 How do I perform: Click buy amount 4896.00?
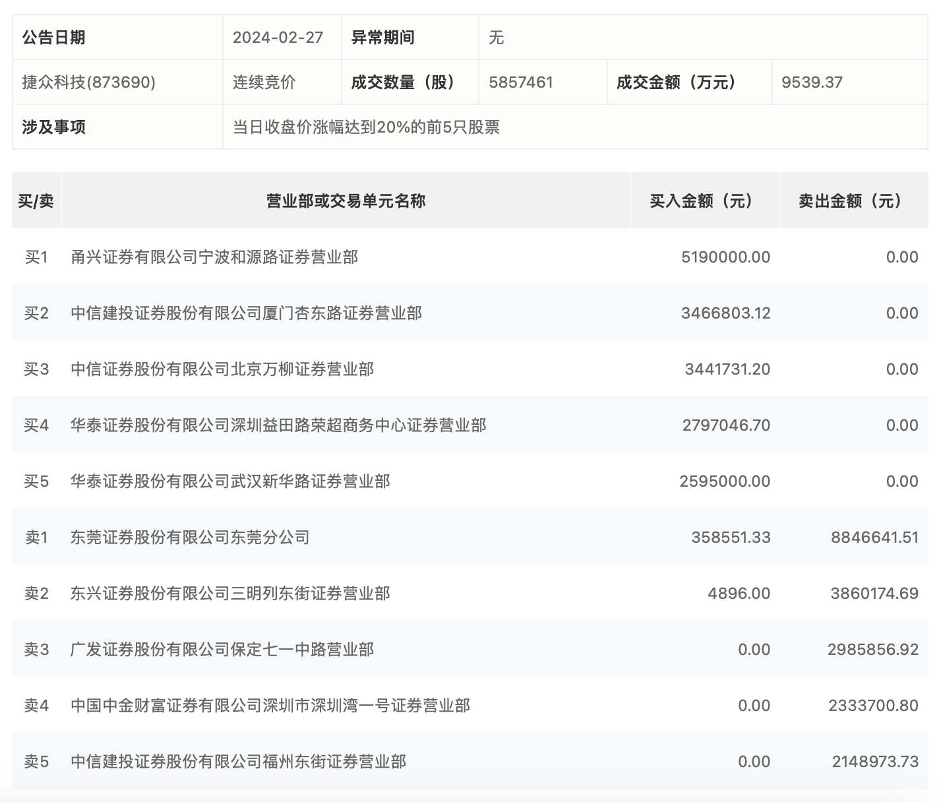pyautogui.click(x=739, y=593)
